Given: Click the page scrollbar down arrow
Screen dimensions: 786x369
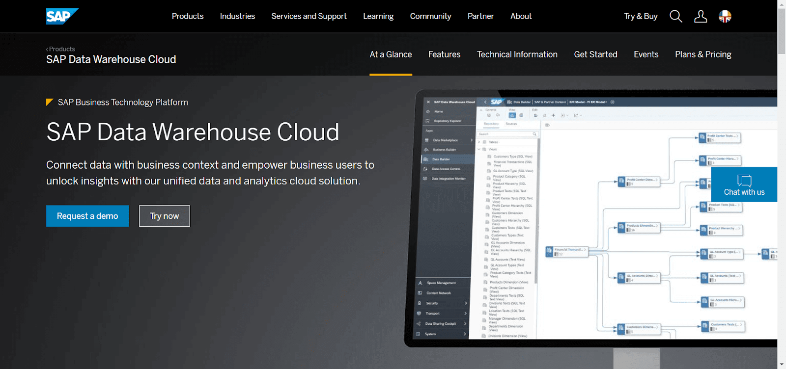Looking at the screenshot, I should tap(782, 365).
